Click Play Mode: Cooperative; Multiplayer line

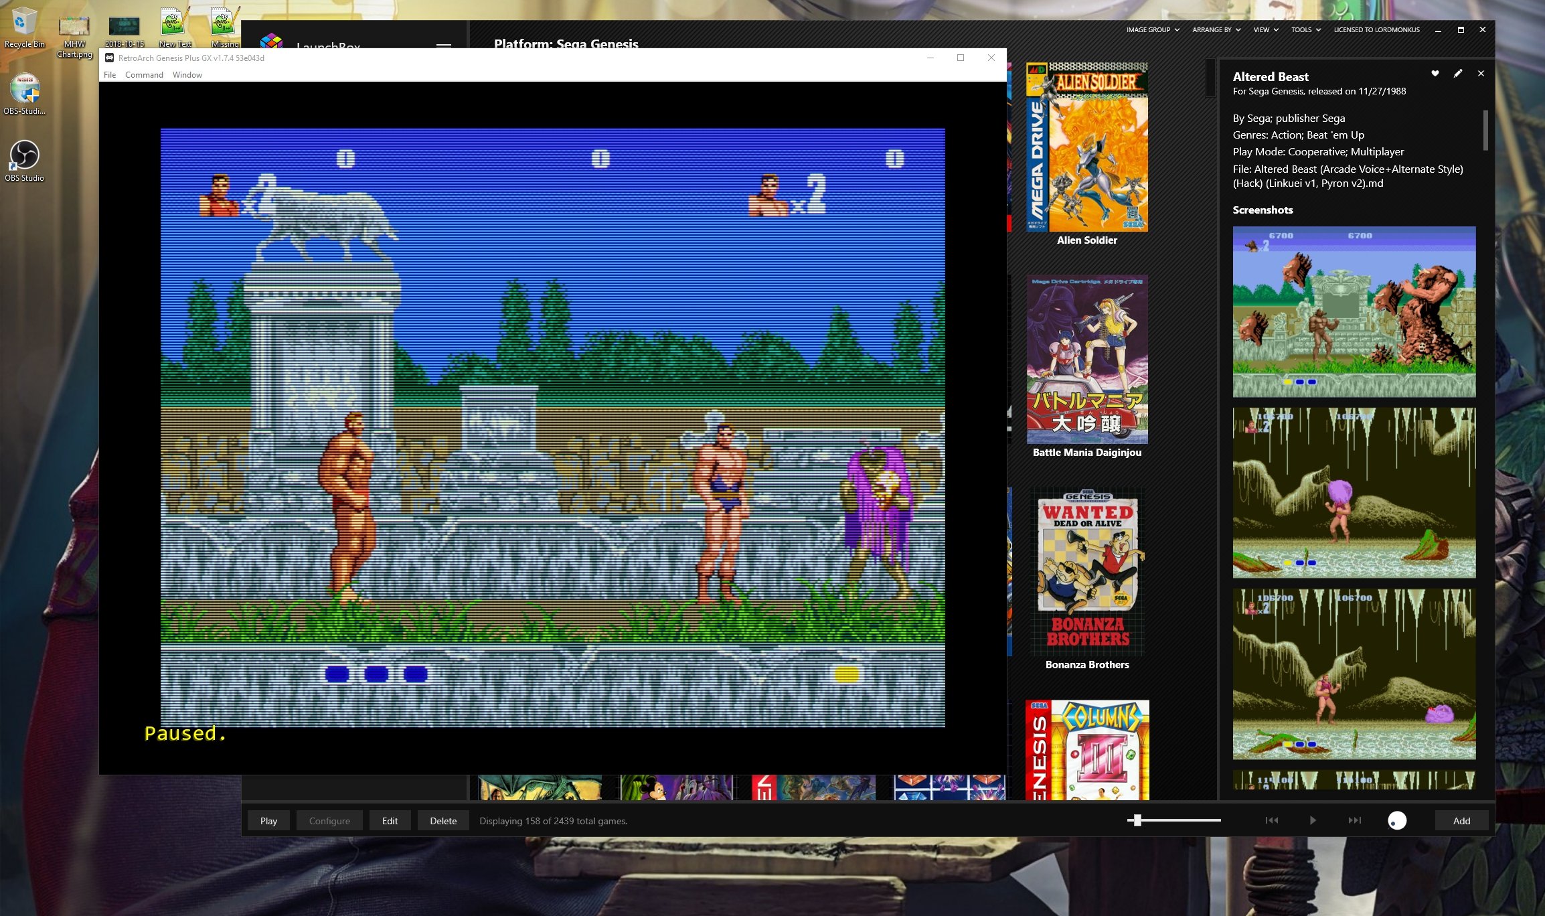(x=1318, y=152)
